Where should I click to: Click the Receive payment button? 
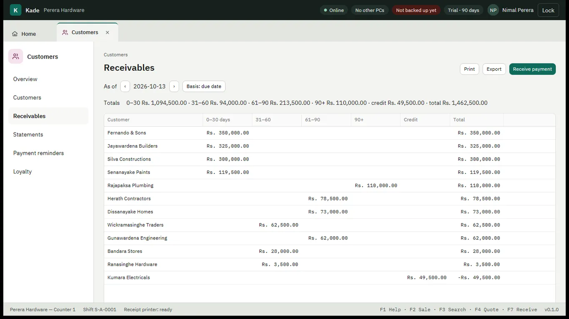click(x=532, y=69)
